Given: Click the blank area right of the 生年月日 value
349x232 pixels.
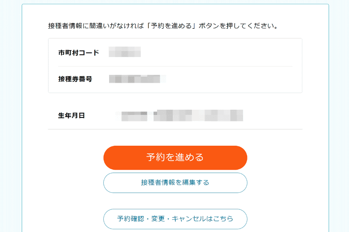Looking at the screenshot, I should click(273, 116).
